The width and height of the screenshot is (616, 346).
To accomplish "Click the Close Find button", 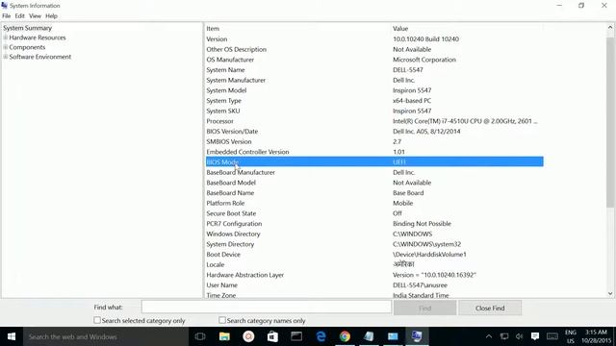I will tap(490, 308).
